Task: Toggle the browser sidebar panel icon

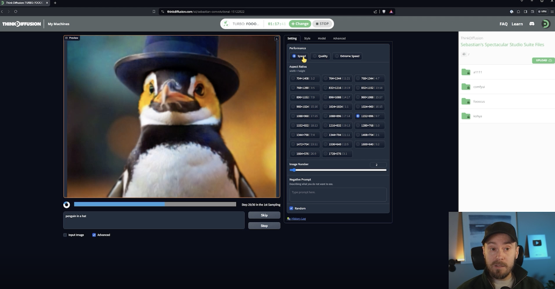Action: [x=525, y=12]
